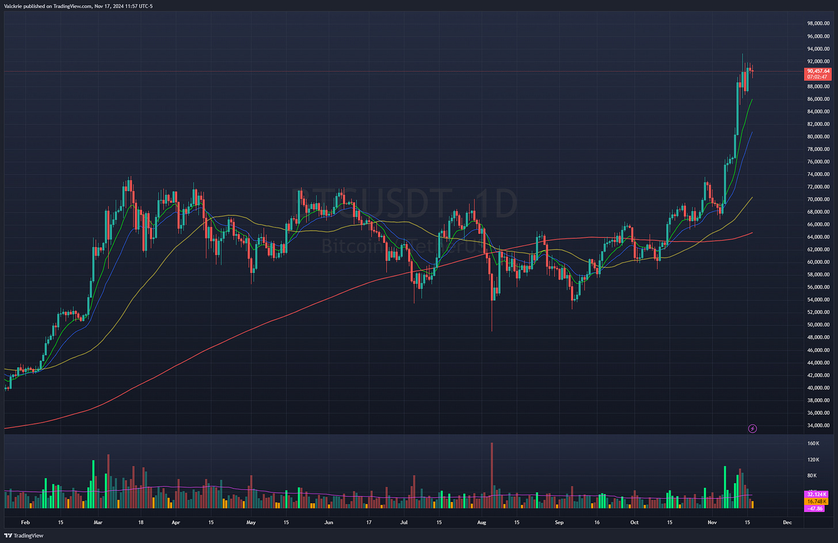Click the candle countdown 07:02:47
Viewport: 838px width, 543px height.
pos(817,77)
